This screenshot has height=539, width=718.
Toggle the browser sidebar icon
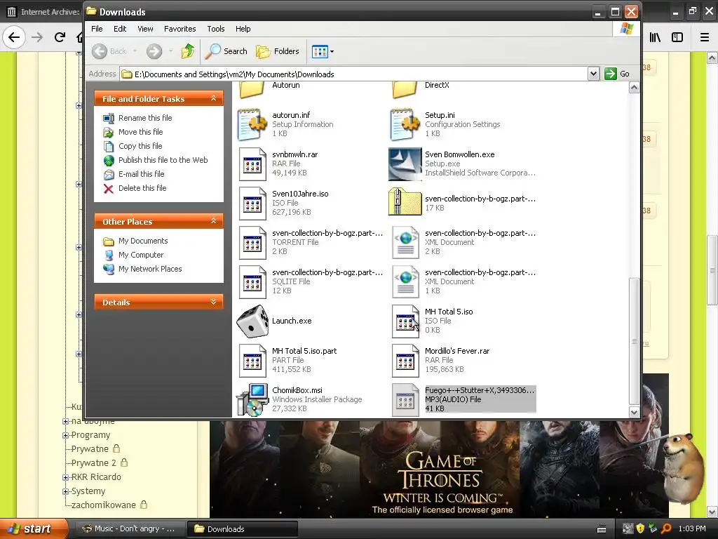(x=677, y=37)
